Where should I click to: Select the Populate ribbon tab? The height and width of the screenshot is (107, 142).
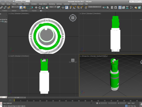coord(34,11)
